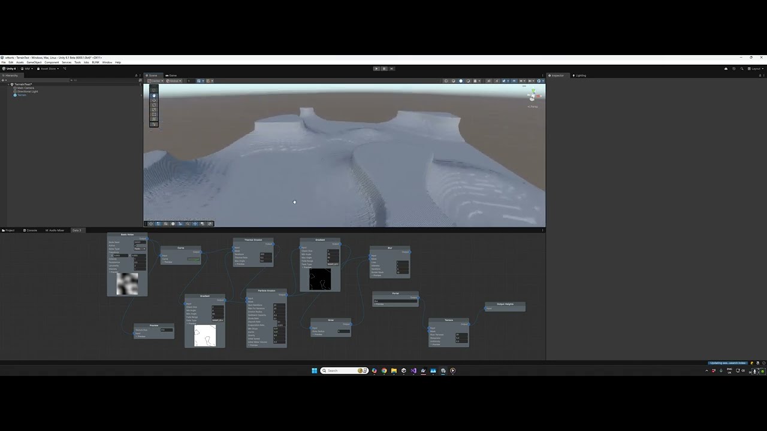Click the Windows taskbar Search box
The width and height of the screenshot is (767, 431).
344,371
